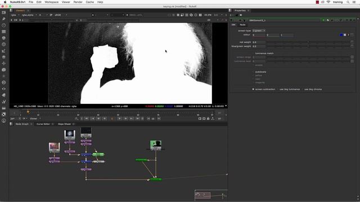
Task: Open the Filter nodes toolbar icon
Action: pos(4,44)
